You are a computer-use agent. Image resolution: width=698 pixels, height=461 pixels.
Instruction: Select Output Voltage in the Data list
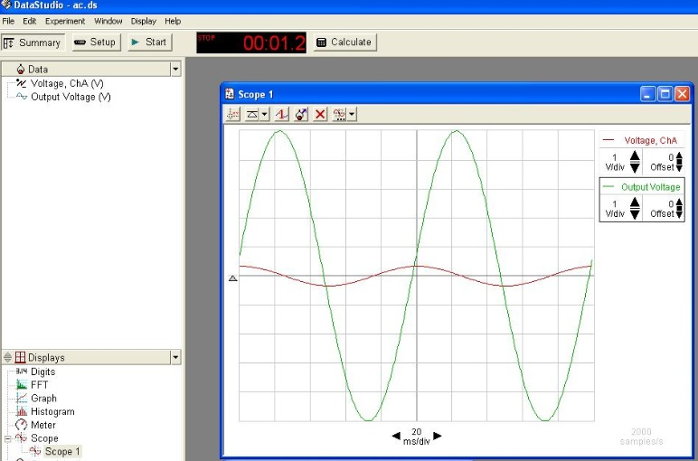[x=71, y=97]
